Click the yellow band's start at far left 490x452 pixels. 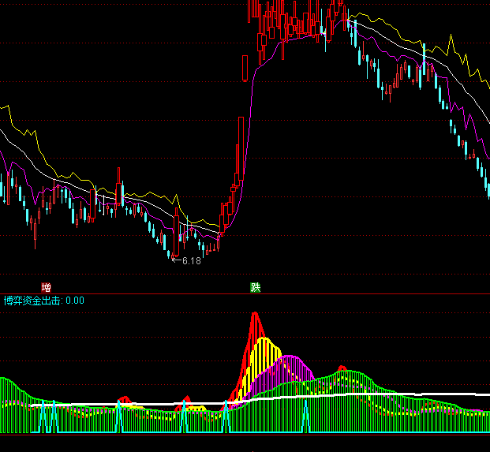click(6, 107)
